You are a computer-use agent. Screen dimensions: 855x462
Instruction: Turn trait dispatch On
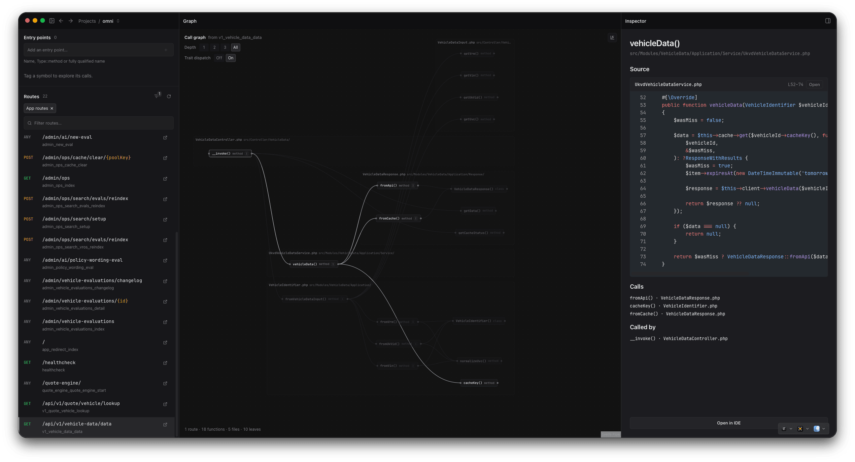click(231, 58)
